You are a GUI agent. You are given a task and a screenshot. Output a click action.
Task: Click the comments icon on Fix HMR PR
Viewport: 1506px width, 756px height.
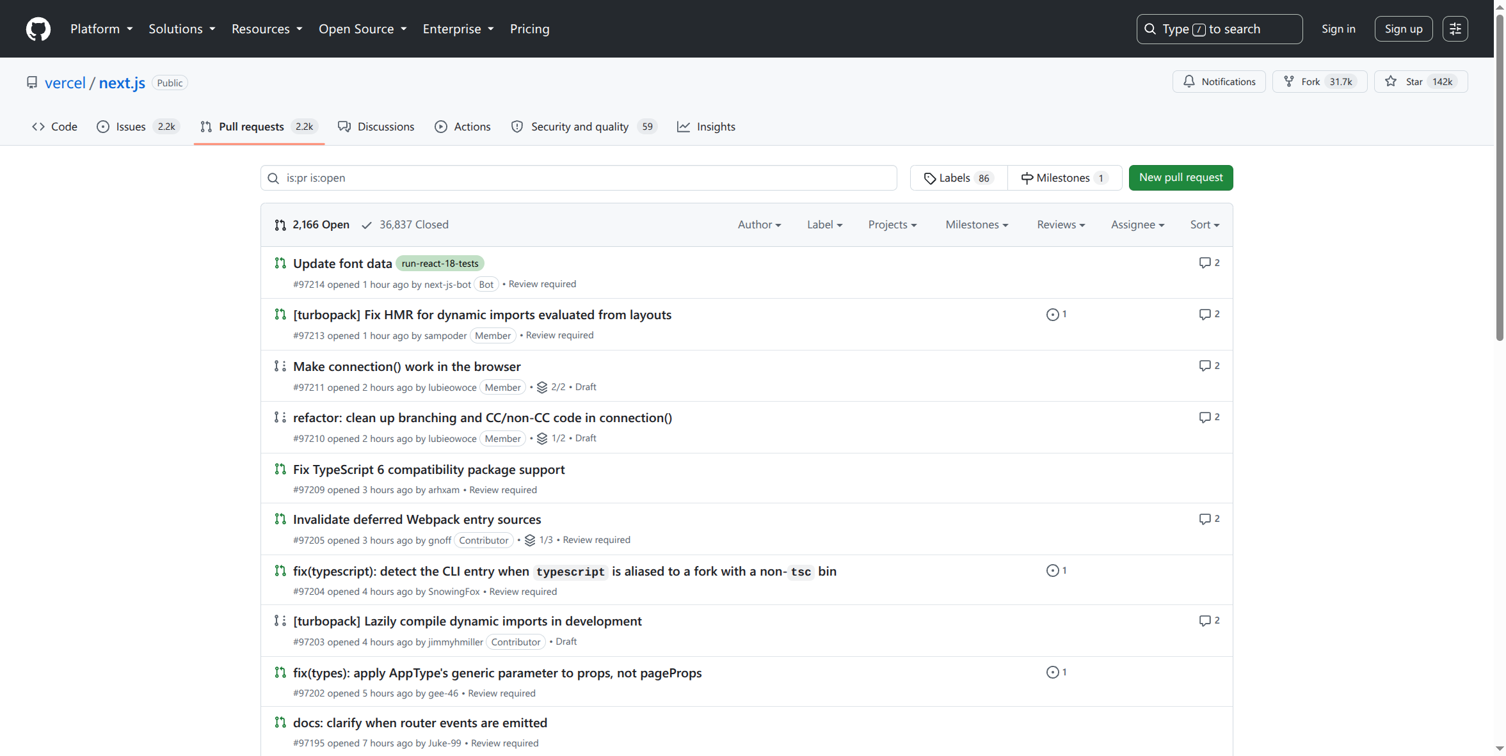[x=1205, y=314]
